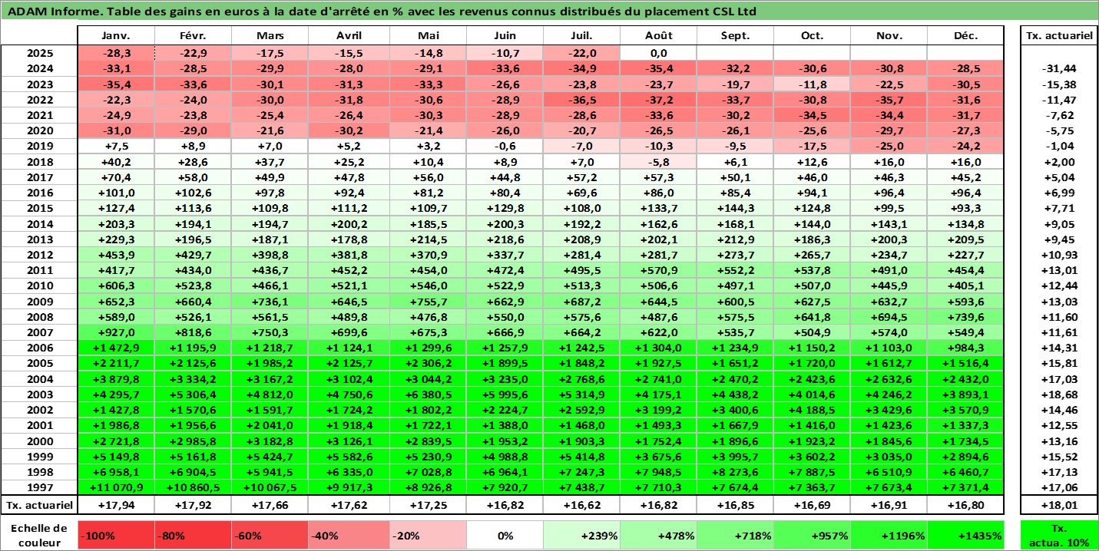Click the '+18,01' overall actuarial rate cell

(x=1059, y=504)
